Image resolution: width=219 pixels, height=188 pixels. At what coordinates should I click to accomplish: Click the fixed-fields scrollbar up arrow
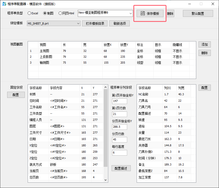(x=106, y=87)
